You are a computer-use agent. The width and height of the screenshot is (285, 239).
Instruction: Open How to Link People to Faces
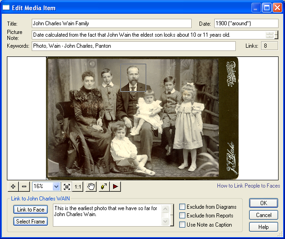pyautogui.click(x=248, y=186)
